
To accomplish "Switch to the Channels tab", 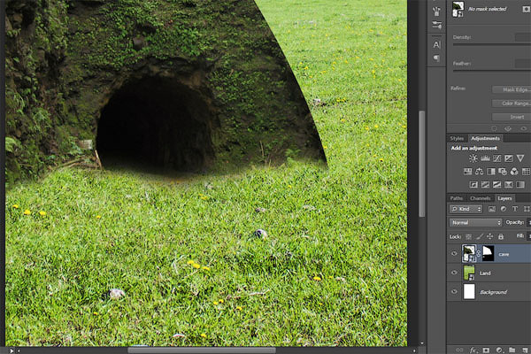I will pyautogui.click(x=480, y=198).
